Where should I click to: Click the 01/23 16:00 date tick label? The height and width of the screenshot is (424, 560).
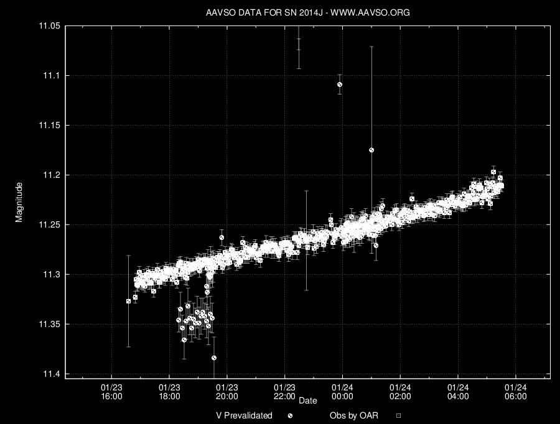point(111,392)
